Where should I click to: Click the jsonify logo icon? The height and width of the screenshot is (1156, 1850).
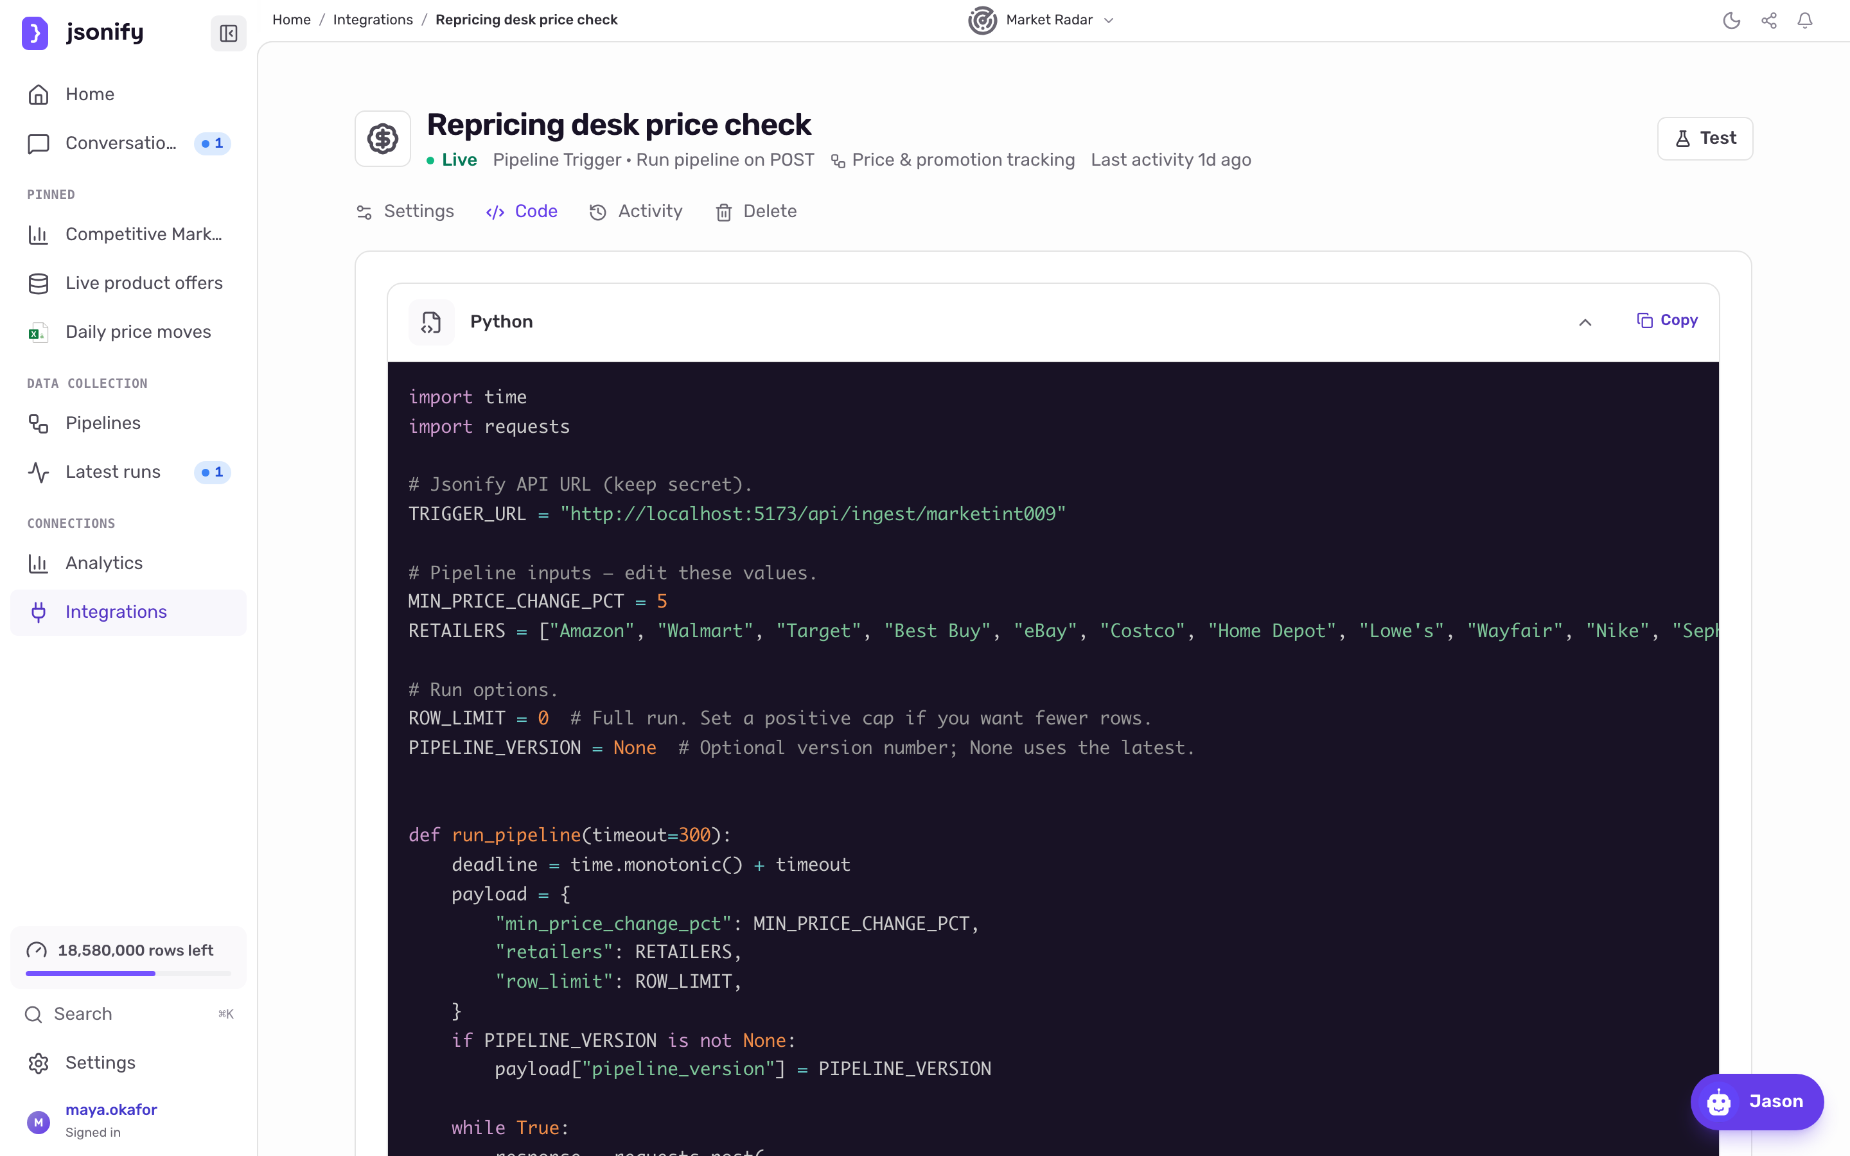(x=35, y=33)
